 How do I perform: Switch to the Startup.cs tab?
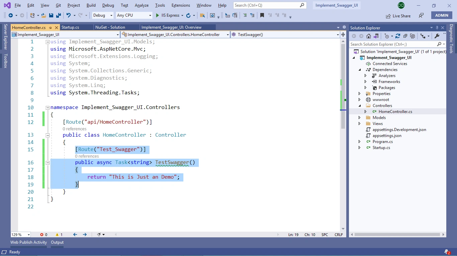pyautogui.click(x=70, y=27)
